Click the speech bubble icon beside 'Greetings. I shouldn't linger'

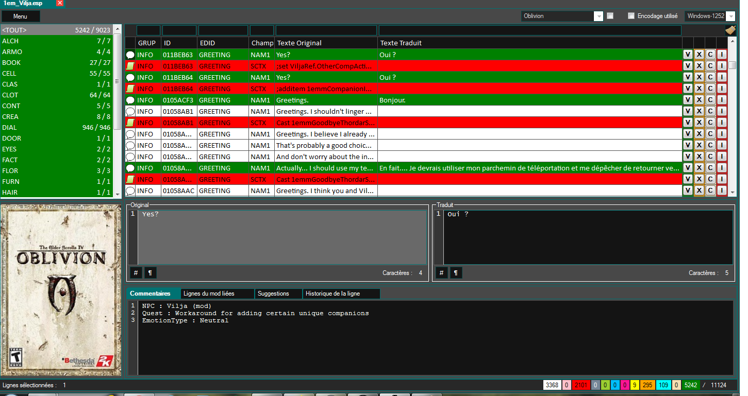click(130, 111)
